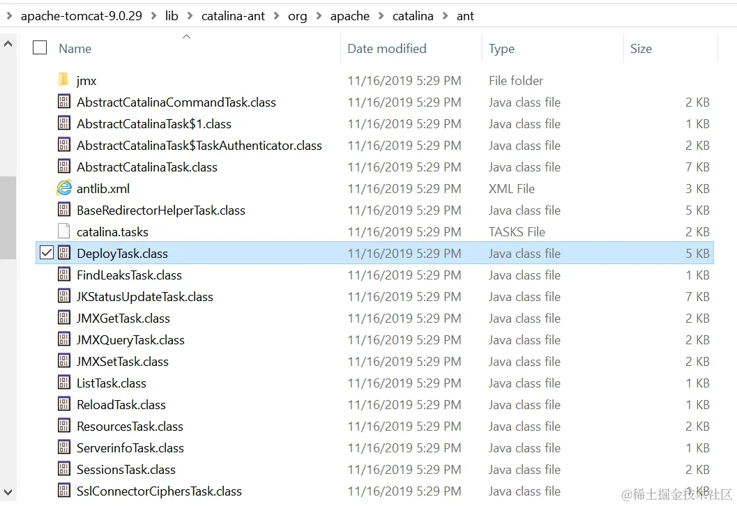The width and height of the screenshot is (737, 506).
Task: Select catalina.tasks file name
Action: pos(112,232)
